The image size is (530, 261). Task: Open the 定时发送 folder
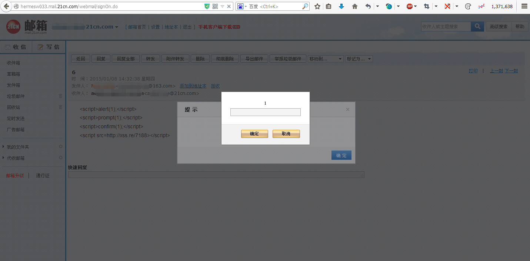click(16, 119)
